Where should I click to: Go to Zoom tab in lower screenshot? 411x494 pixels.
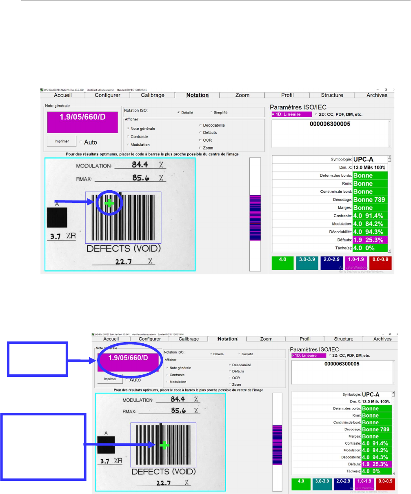pos(266,339)
